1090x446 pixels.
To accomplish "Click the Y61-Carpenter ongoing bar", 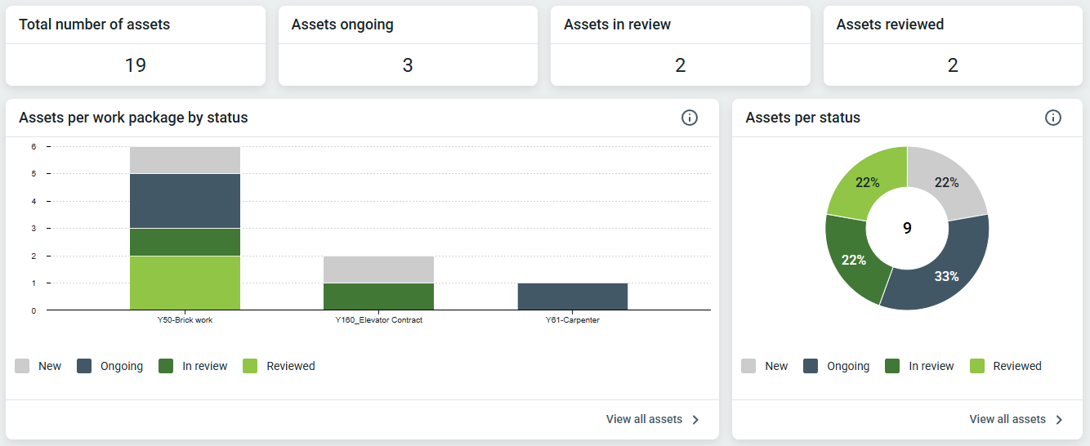I will pos(573,297).
